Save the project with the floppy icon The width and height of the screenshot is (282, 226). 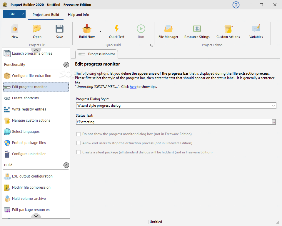click(59, 32)
